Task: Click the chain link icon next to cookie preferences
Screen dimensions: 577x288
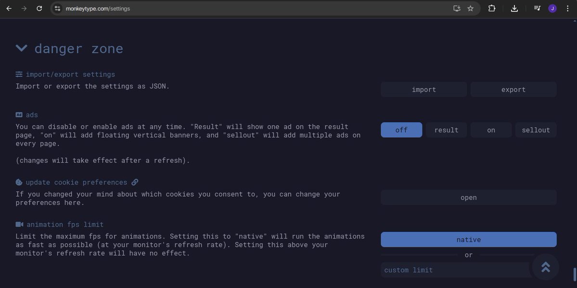Action: (135, 182)
